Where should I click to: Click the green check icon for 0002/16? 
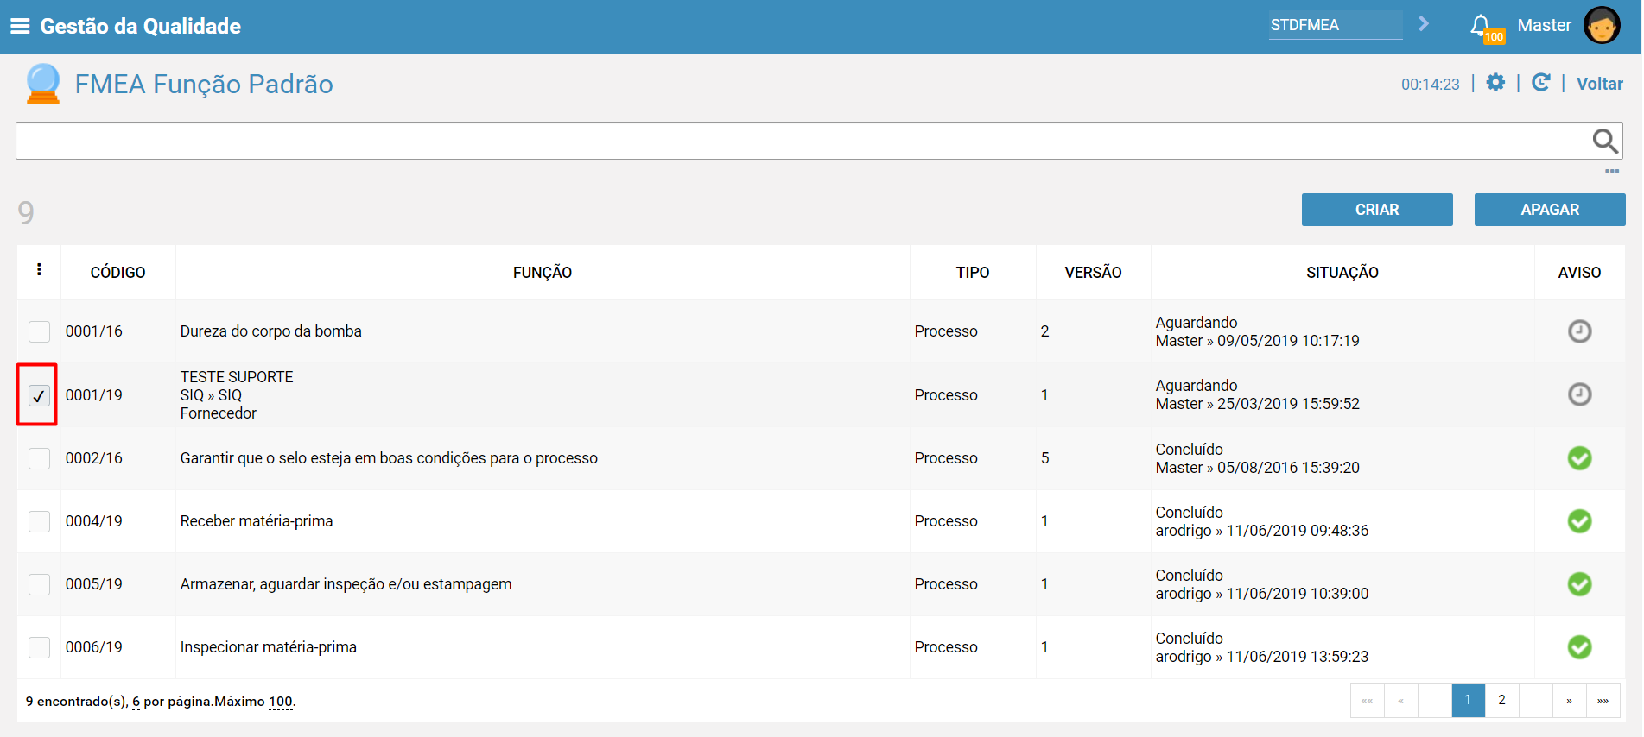point(1579,458)
